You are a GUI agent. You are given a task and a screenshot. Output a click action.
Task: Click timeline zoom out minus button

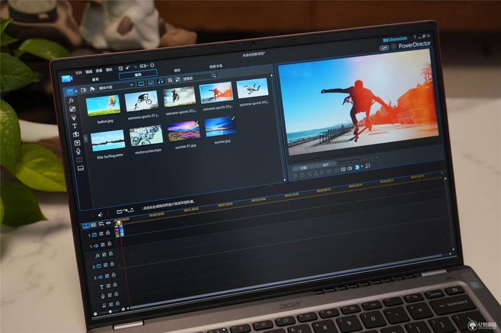[x=95, y=314]
